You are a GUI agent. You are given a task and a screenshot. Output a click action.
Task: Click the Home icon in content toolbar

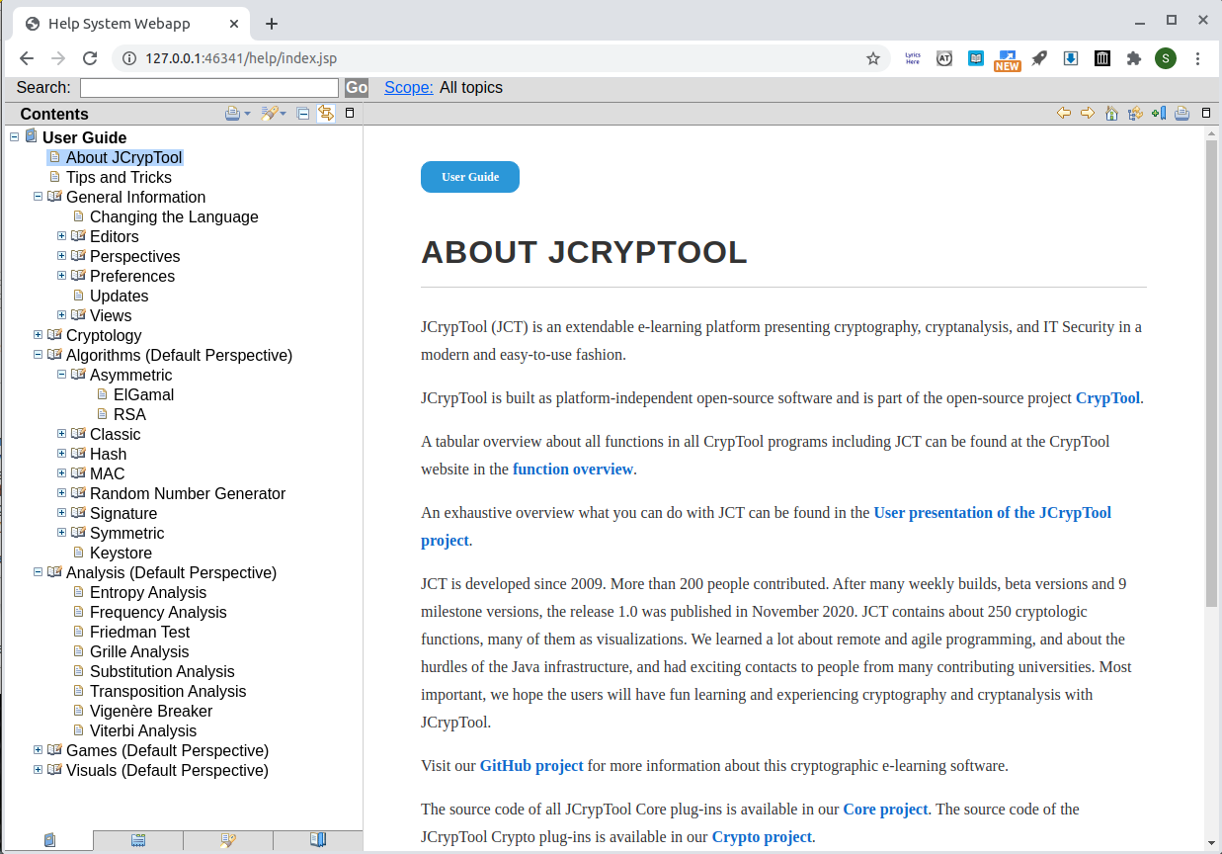(1111, 114)
